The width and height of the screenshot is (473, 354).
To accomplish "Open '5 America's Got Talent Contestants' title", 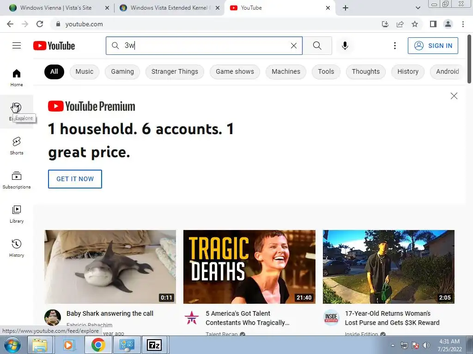I will pyautogui.click(x=248, y=318).
